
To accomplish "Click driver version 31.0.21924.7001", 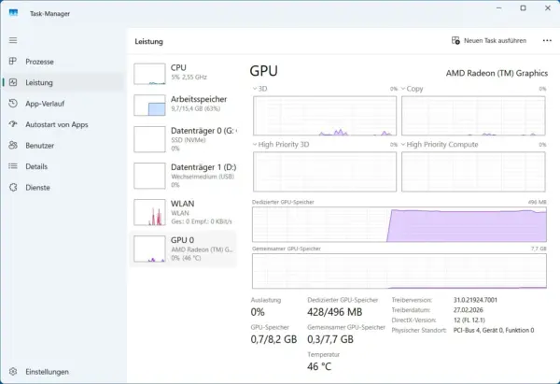I will click(475, 300).
